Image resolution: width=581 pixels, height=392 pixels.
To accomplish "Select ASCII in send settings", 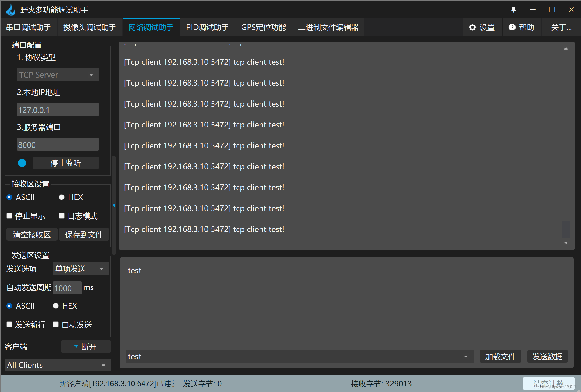I will [9, 306].
